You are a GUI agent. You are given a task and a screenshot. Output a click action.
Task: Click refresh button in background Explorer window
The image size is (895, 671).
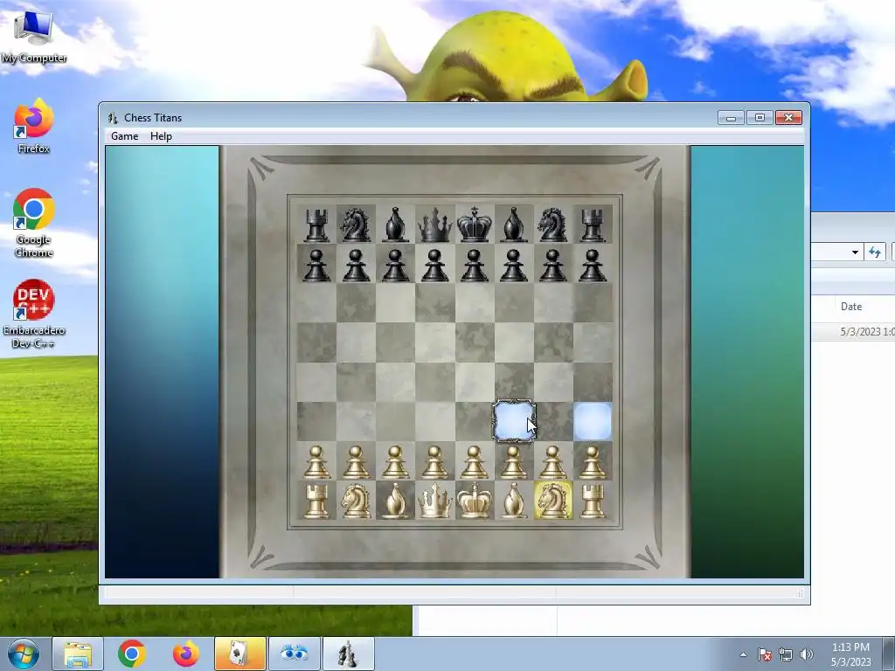(x=875, y=252)
